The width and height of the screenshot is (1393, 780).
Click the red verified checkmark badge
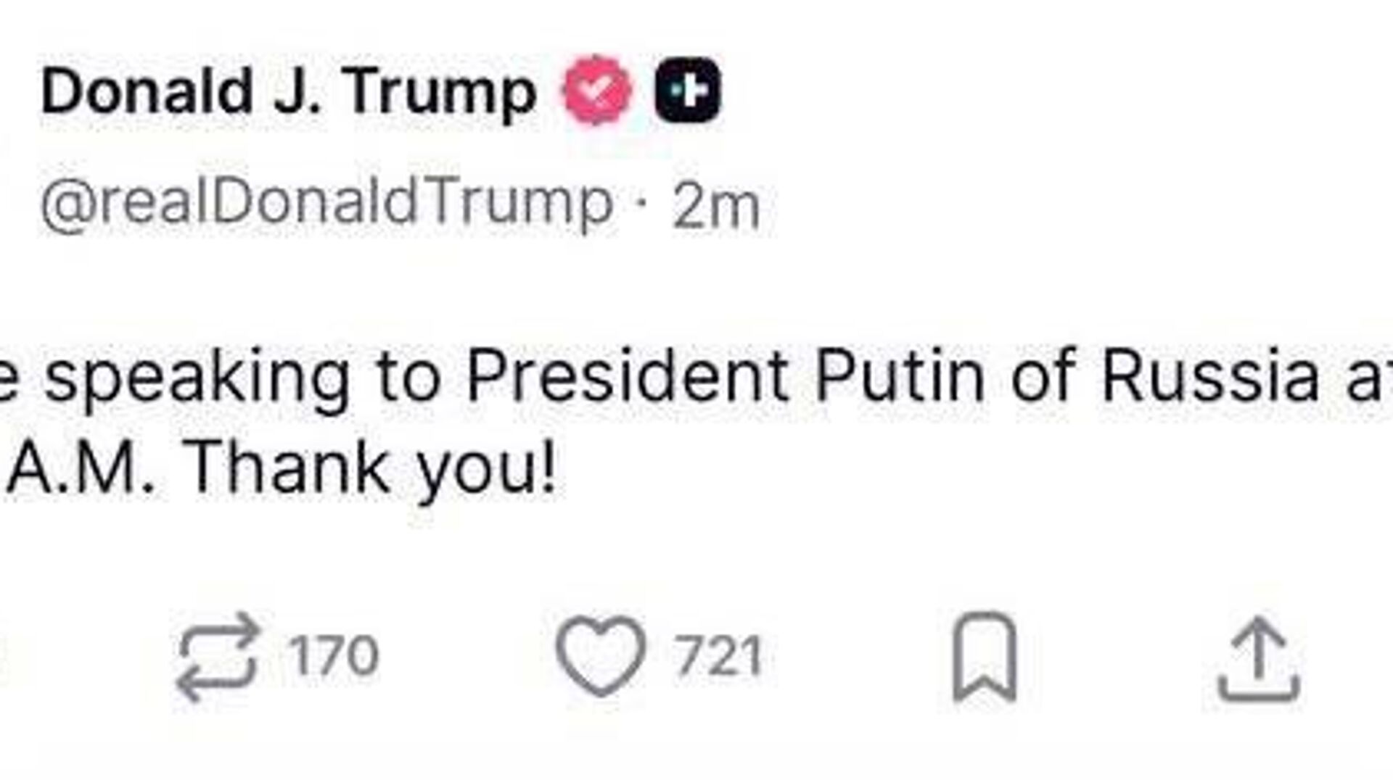[x=596, y=91]
